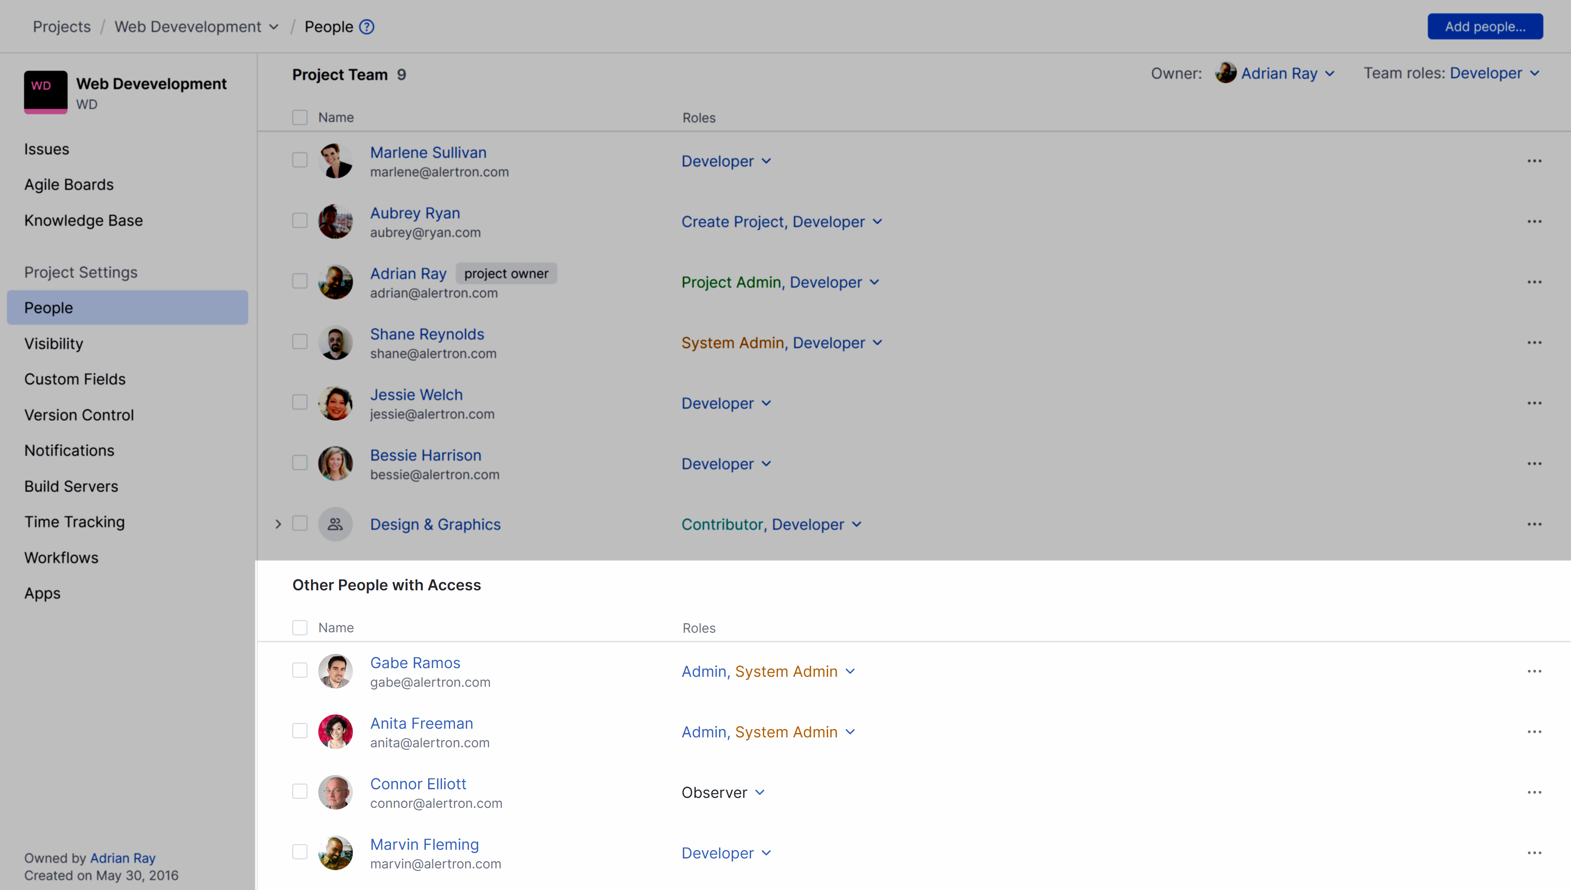Click the Design & Graphics group icon
Image resolution: width=1571 pixels, height=890 pixels.
click(x=336, y=523)
